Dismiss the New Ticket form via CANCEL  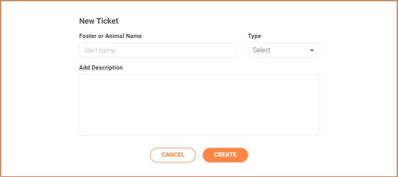click(173, 155)
